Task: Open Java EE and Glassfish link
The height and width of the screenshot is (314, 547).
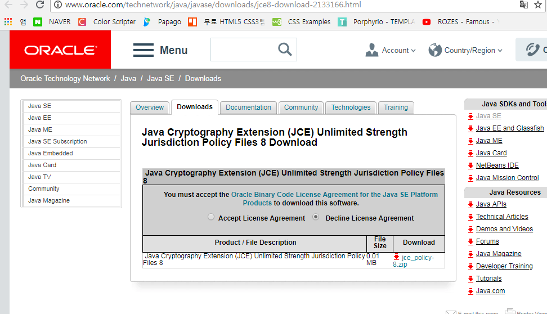Action: click(x=510, y=128)
